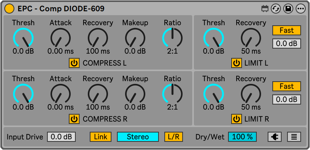The width and height of the screenshot is (310, 150).
Task: Toggle the L/R button
Action: 174,137
